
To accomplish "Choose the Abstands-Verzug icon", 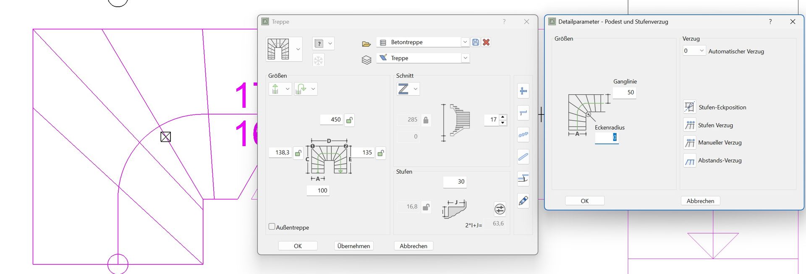I will pos(689,161).
